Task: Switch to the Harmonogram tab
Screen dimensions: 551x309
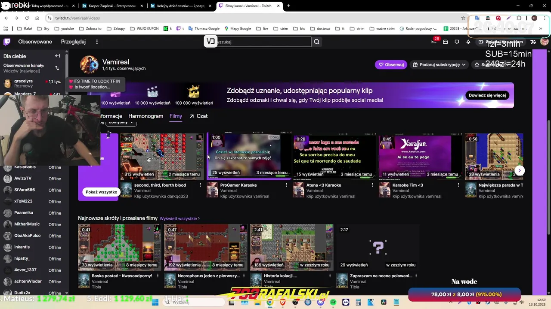Action: click(x=145, y=116)
